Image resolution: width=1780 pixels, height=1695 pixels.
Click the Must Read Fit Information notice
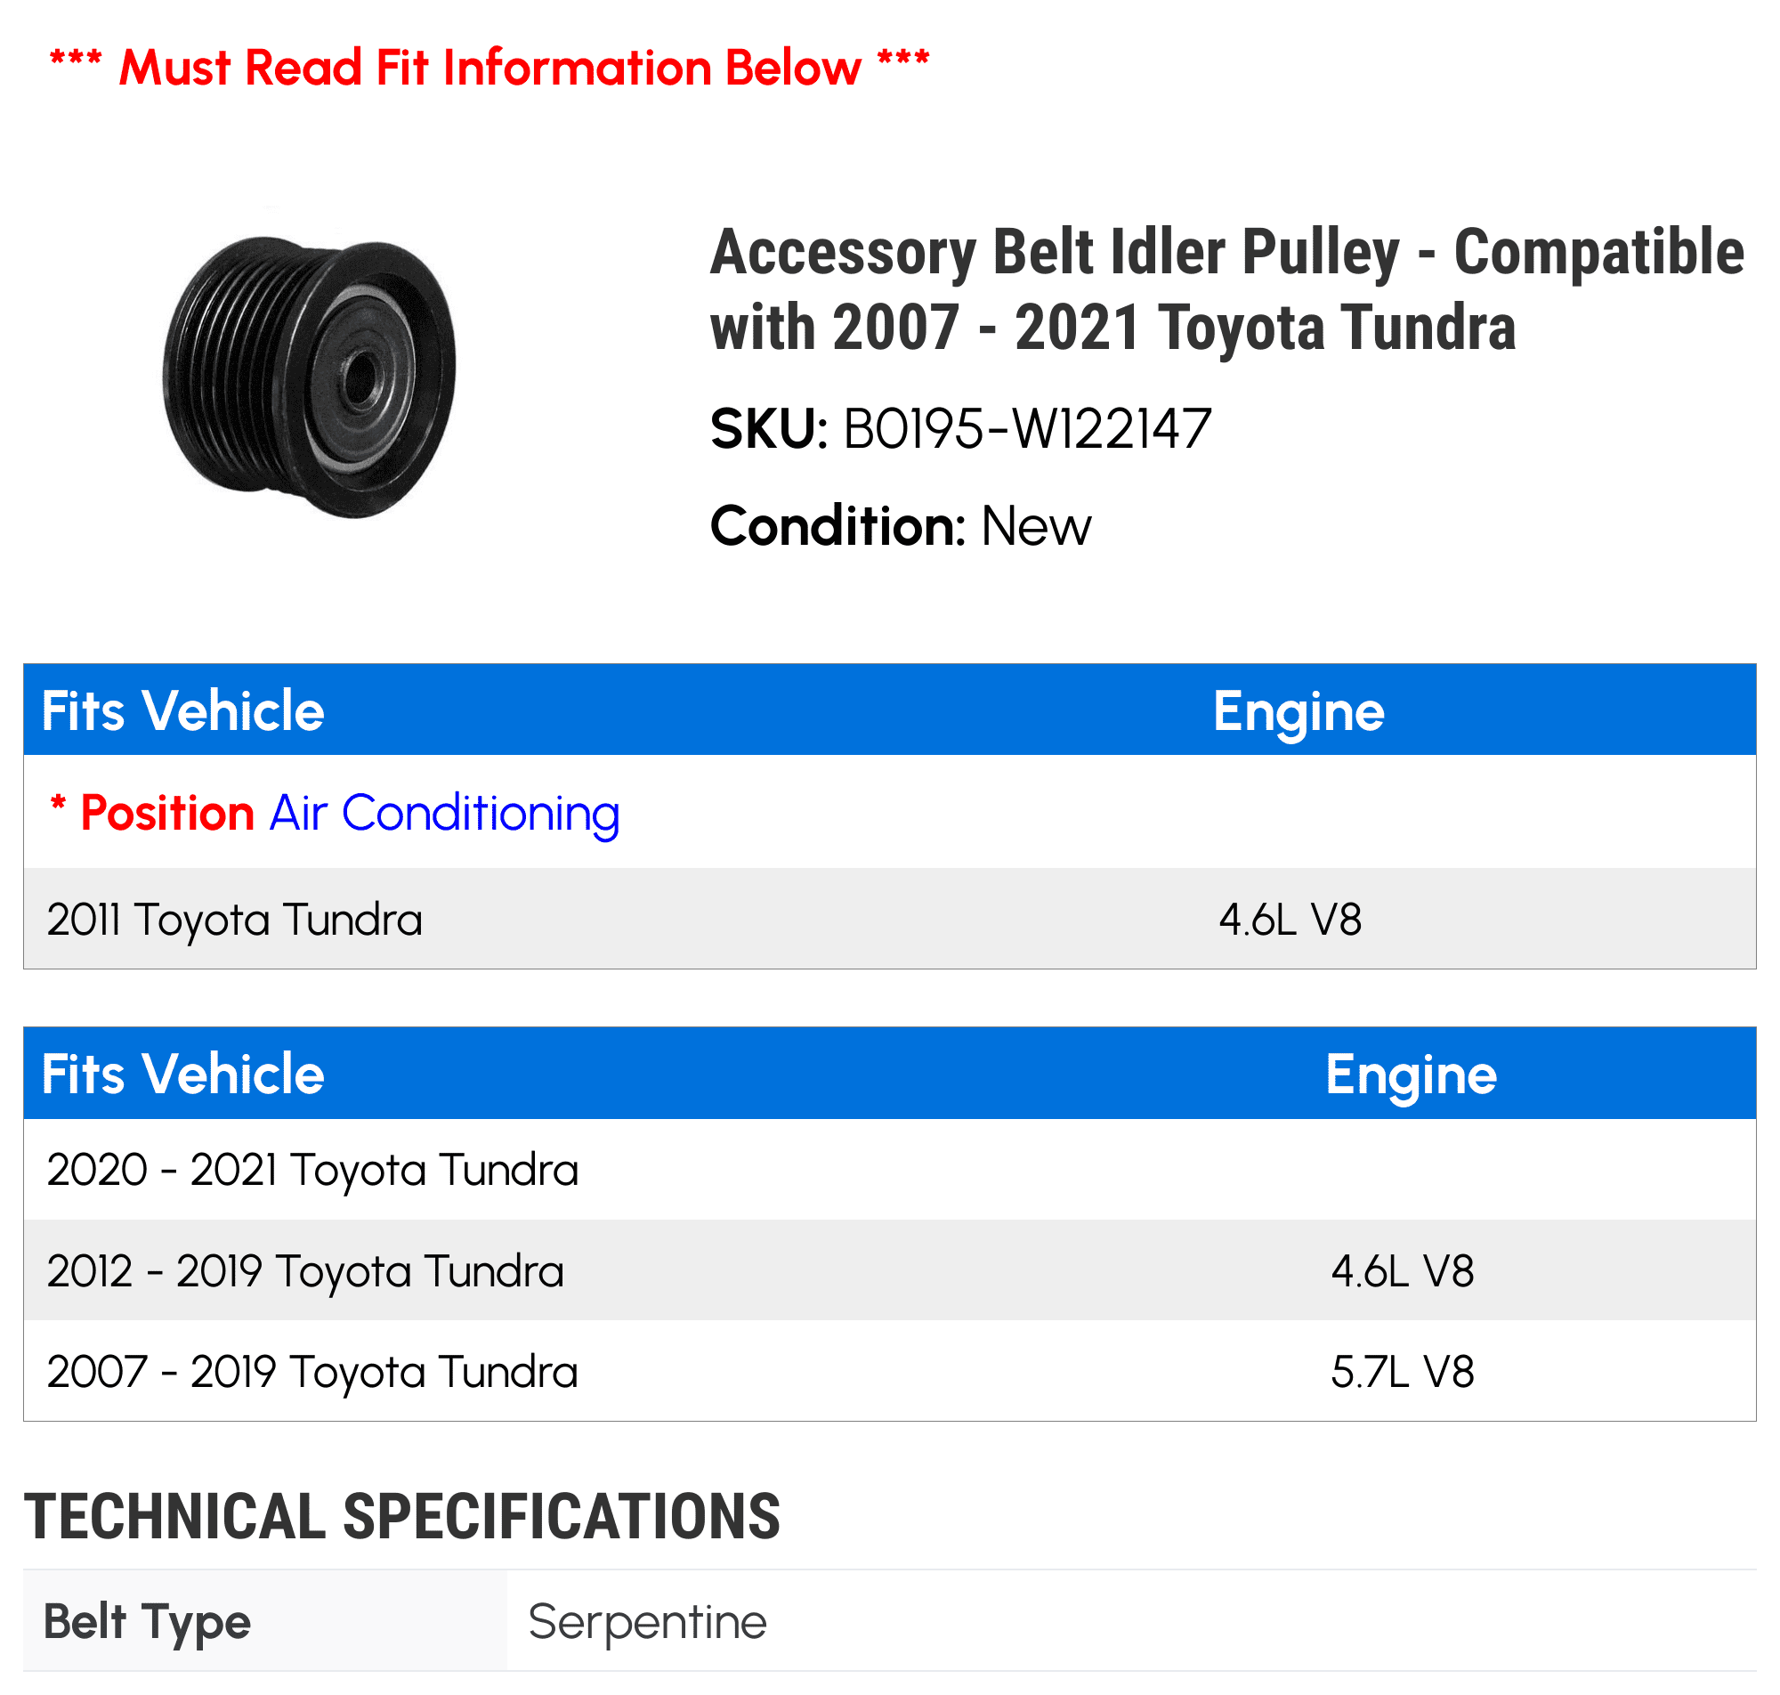(489, 68)
